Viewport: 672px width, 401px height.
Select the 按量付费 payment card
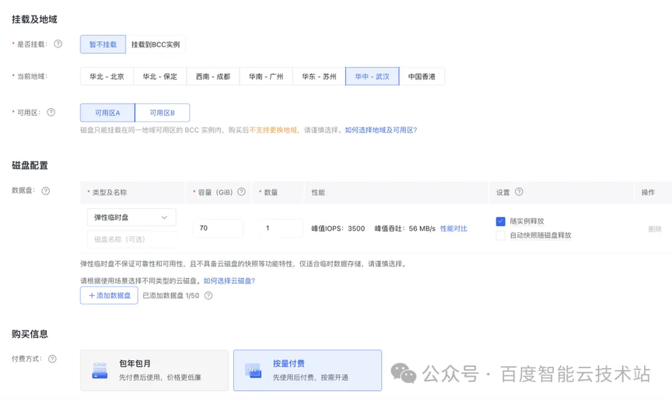coord(307,370)
